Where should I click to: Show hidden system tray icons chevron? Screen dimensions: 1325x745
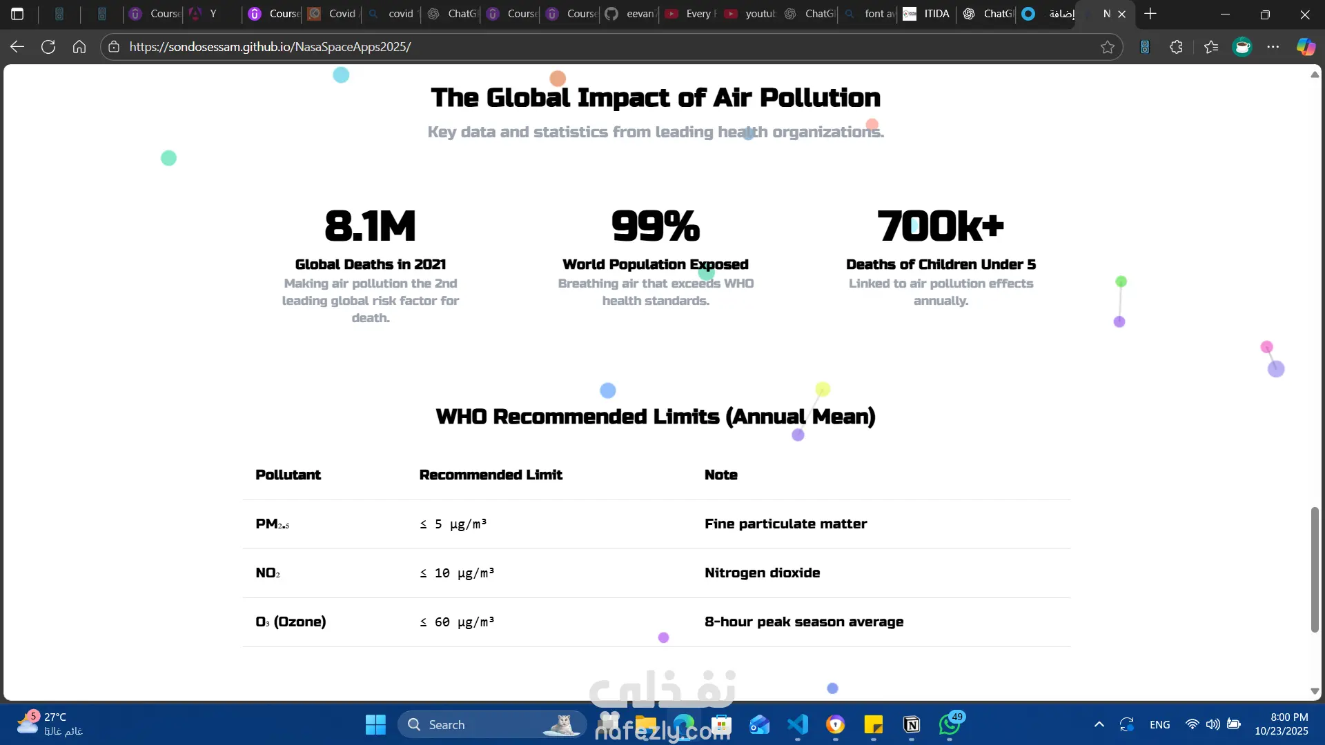(x=1099, y=724)
